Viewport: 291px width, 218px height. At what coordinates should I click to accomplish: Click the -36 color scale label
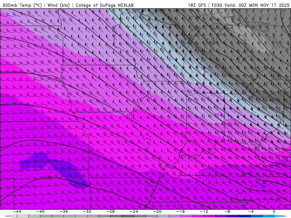pyautogui.click(x=64, y=211)
